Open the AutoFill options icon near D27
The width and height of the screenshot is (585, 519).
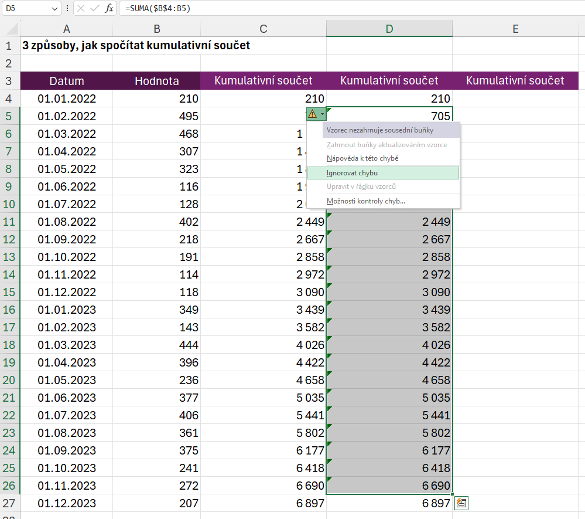pos(461,503)
